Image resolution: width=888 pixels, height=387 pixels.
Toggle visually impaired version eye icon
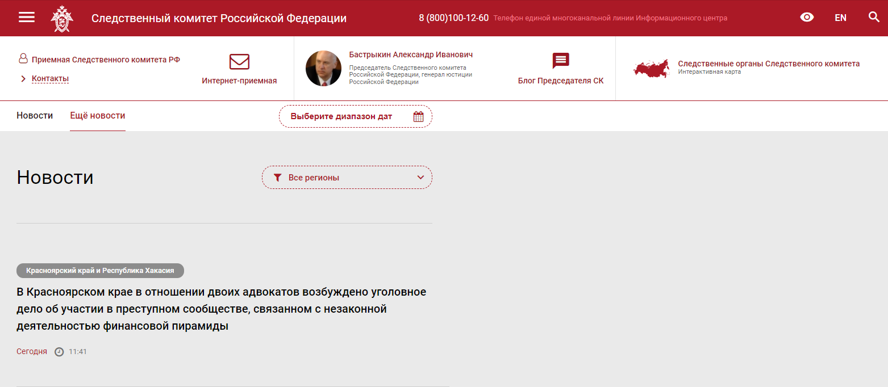point(807,18)
